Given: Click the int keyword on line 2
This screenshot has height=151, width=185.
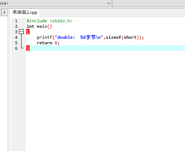Looking at the screenshot, I should (30, 26).
